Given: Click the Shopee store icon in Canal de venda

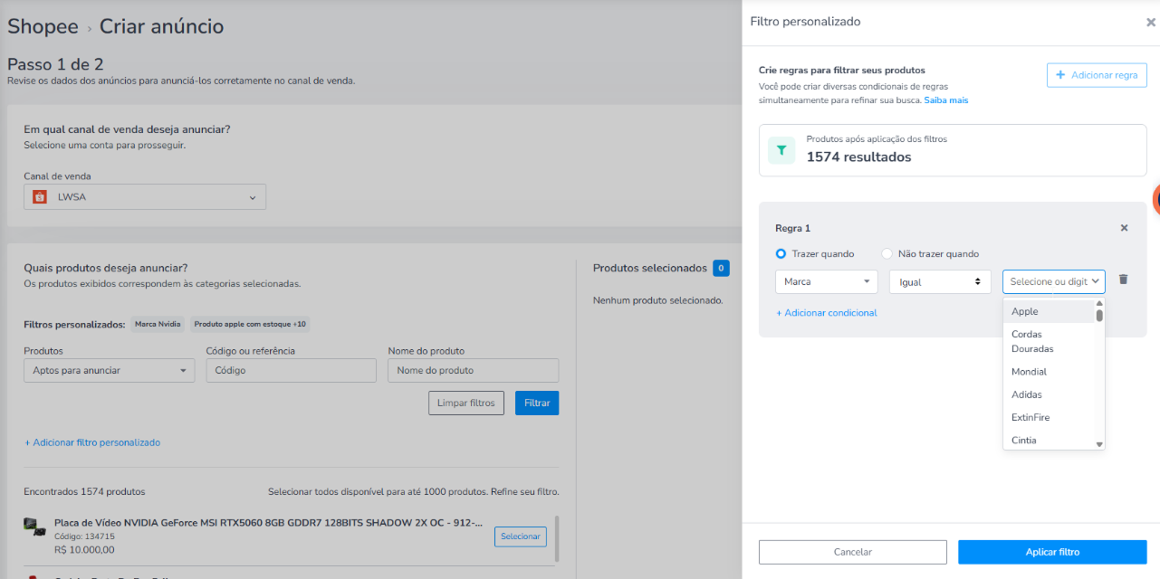Looking at the screenshot, I should pos(39,197).
